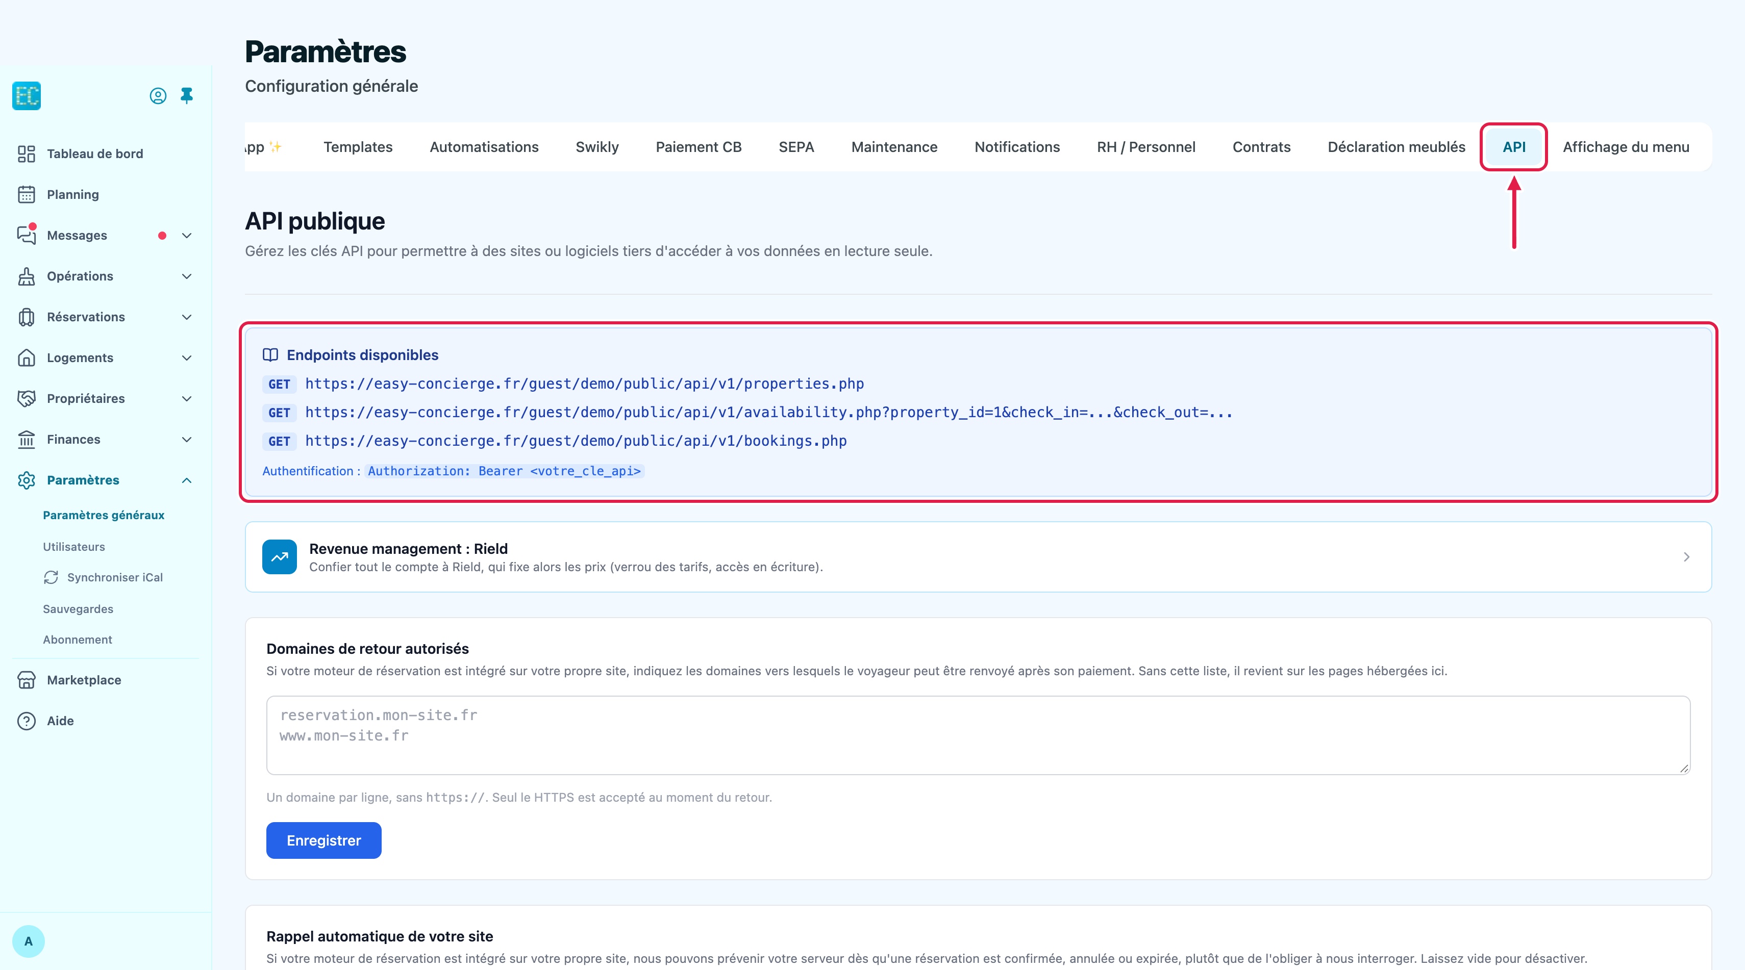Click the book icon beside Endpoints disponibles

[270, 354]
